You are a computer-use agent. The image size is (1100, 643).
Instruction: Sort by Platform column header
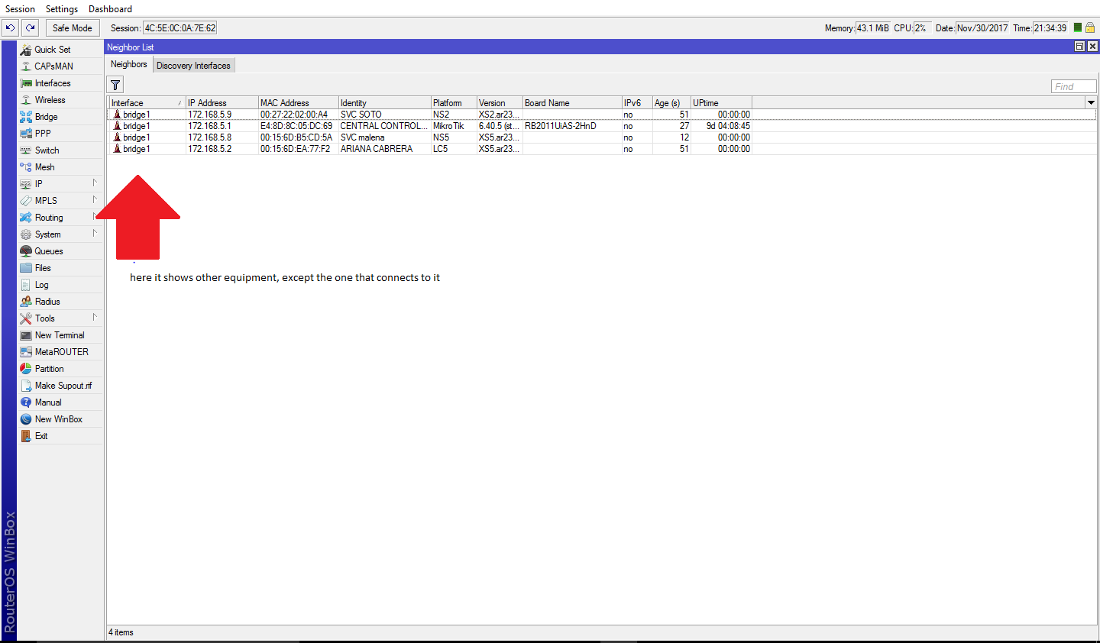tap(454, 102)
